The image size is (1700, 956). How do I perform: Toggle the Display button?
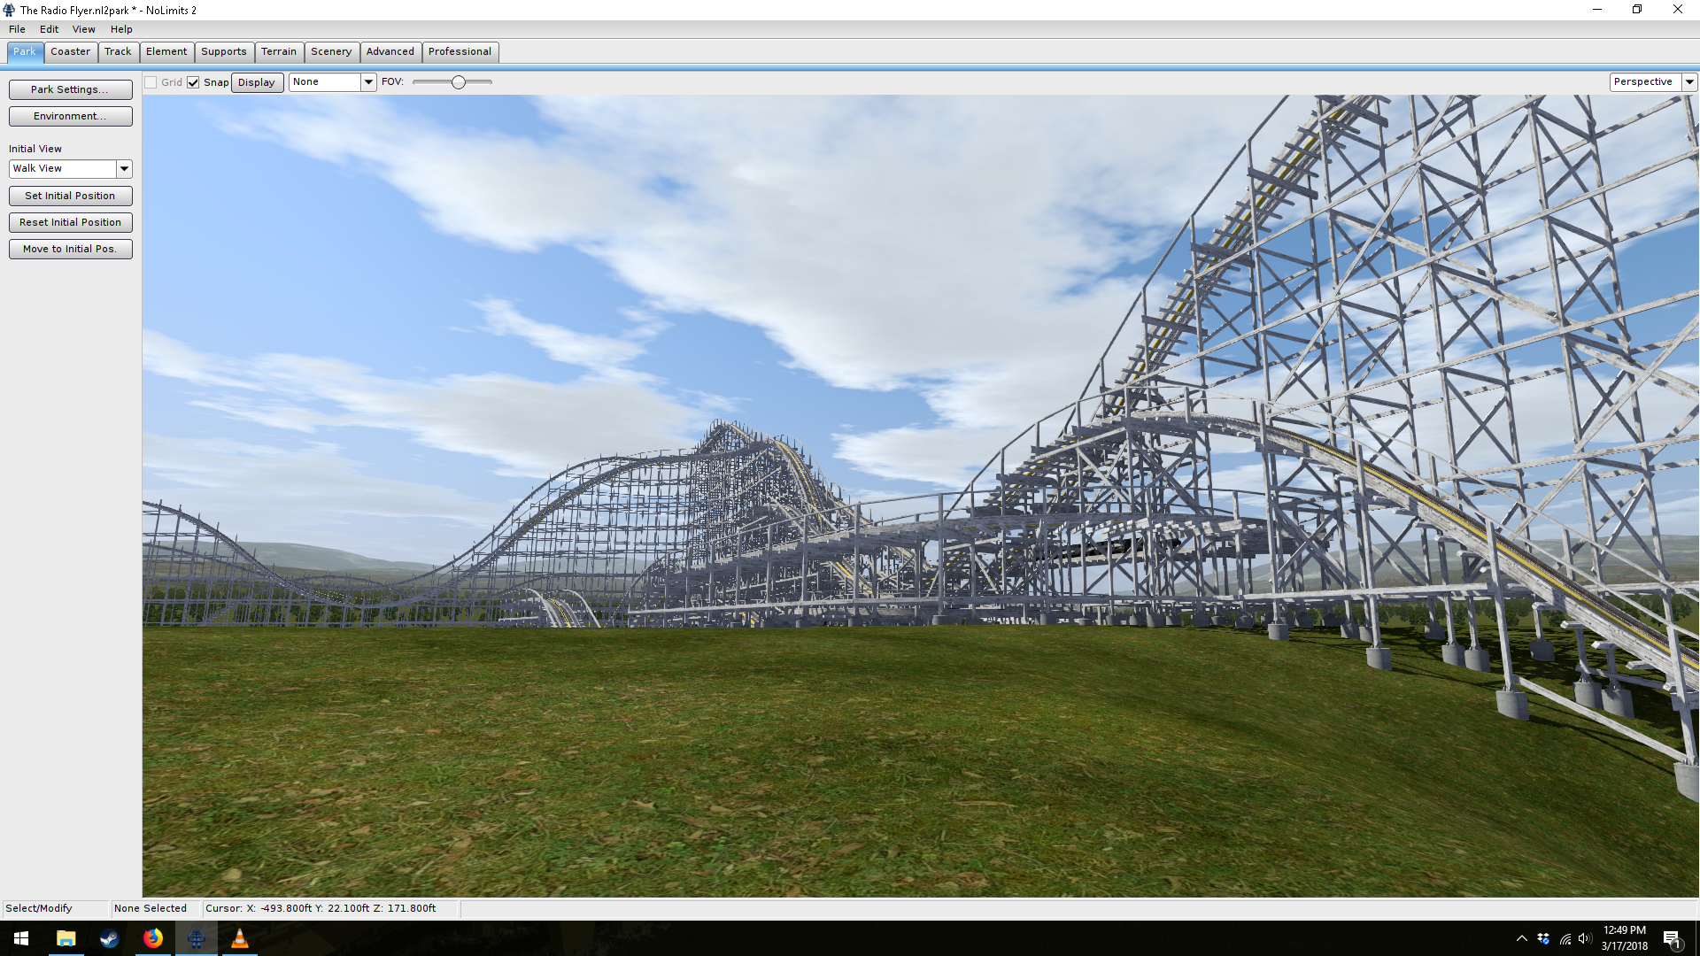pyautogui.click(x=257, y=82)
